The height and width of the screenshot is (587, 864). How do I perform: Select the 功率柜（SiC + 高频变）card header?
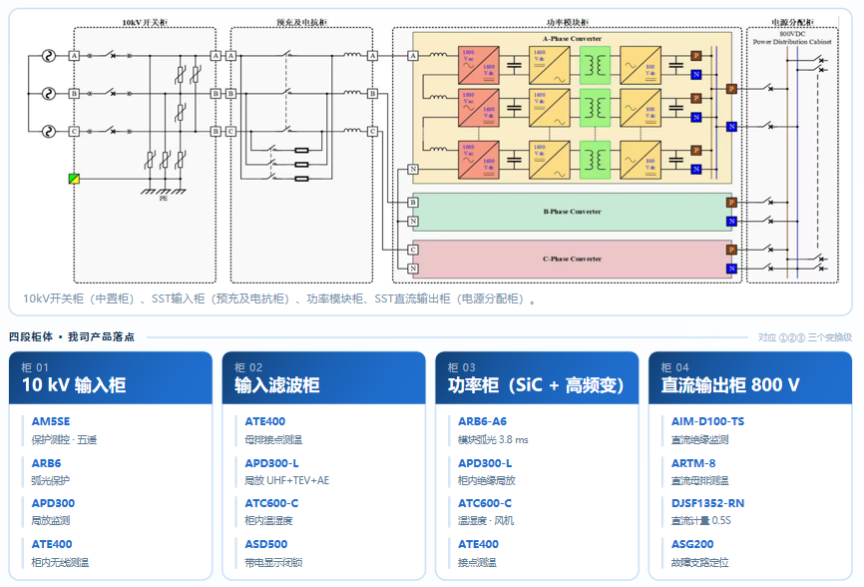pos(537,378)
